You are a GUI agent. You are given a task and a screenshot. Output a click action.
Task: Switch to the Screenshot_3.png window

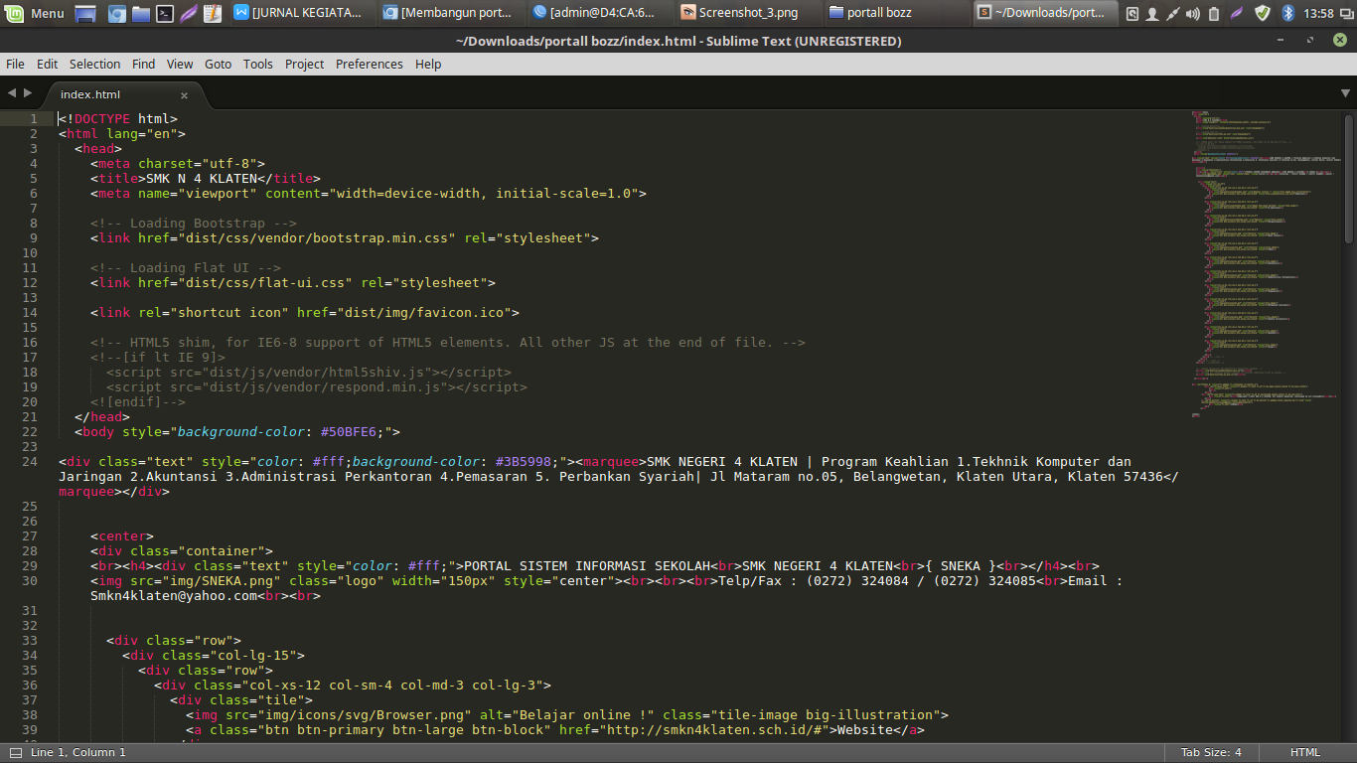(751, 13)
